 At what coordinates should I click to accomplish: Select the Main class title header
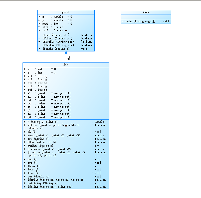146,12
